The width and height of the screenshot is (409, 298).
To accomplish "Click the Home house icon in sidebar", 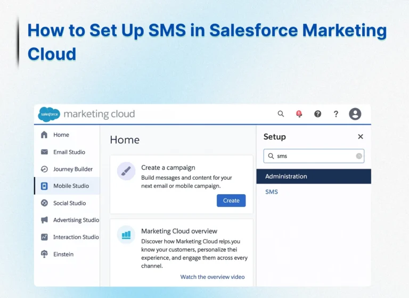I will 44,135.
